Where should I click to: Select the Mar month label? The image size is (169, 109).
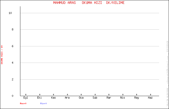point(109,98)
